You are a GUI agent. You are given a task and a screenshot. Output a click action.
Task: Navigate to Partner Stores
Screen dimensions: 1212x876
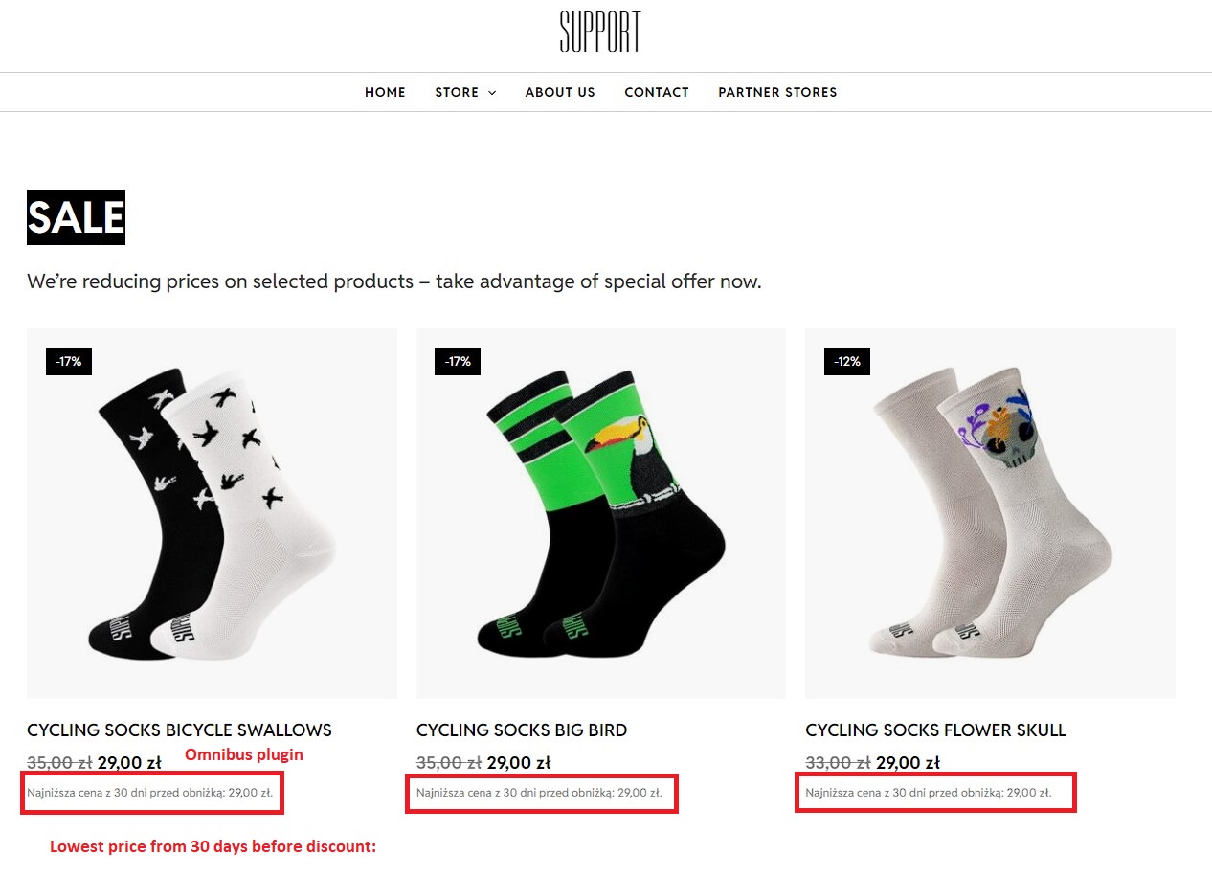point(777,92)
